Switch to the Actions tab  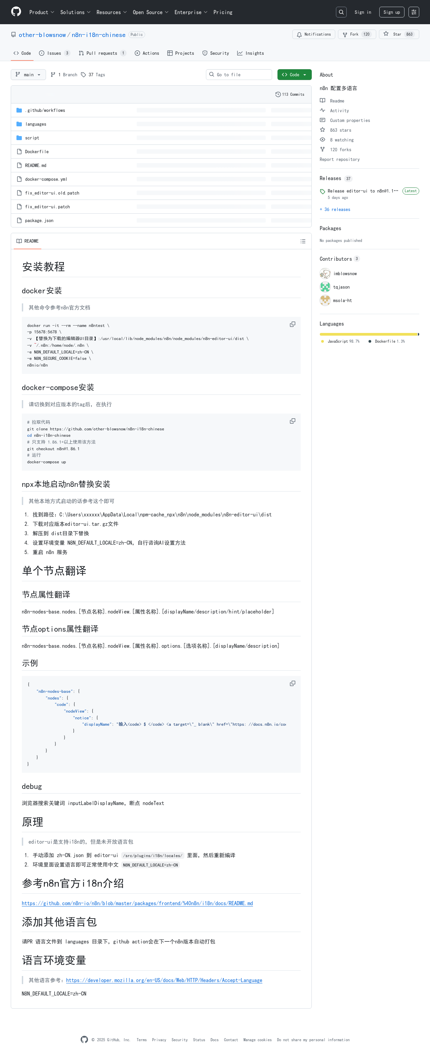[x=147, y=53]
